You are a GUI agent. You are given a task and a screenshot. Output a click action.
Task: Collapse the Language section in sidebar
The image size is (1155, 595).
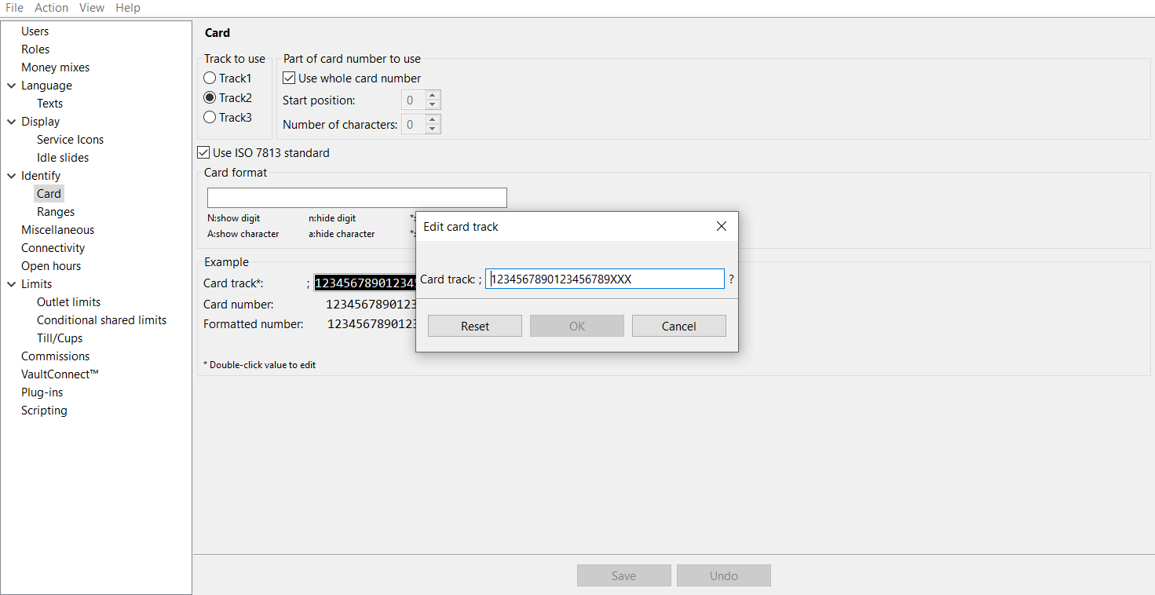[10, 85]
